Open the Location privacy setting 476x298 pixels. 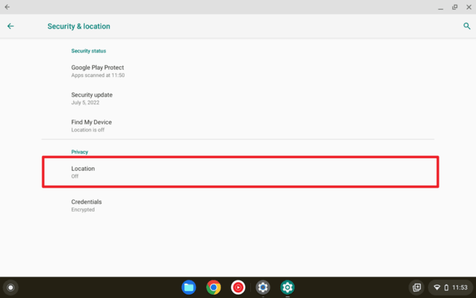(240, 172)
